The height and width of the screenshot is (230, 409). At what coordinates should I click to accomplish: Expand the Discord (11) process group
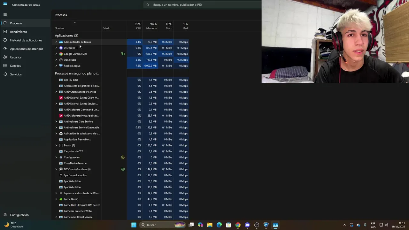click(x=56, y=48)
